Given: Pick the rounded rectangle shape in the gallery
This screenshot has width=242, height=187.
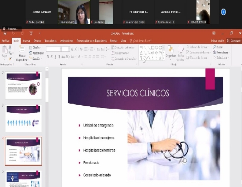Looking at the screenshot, I should 160,47.
